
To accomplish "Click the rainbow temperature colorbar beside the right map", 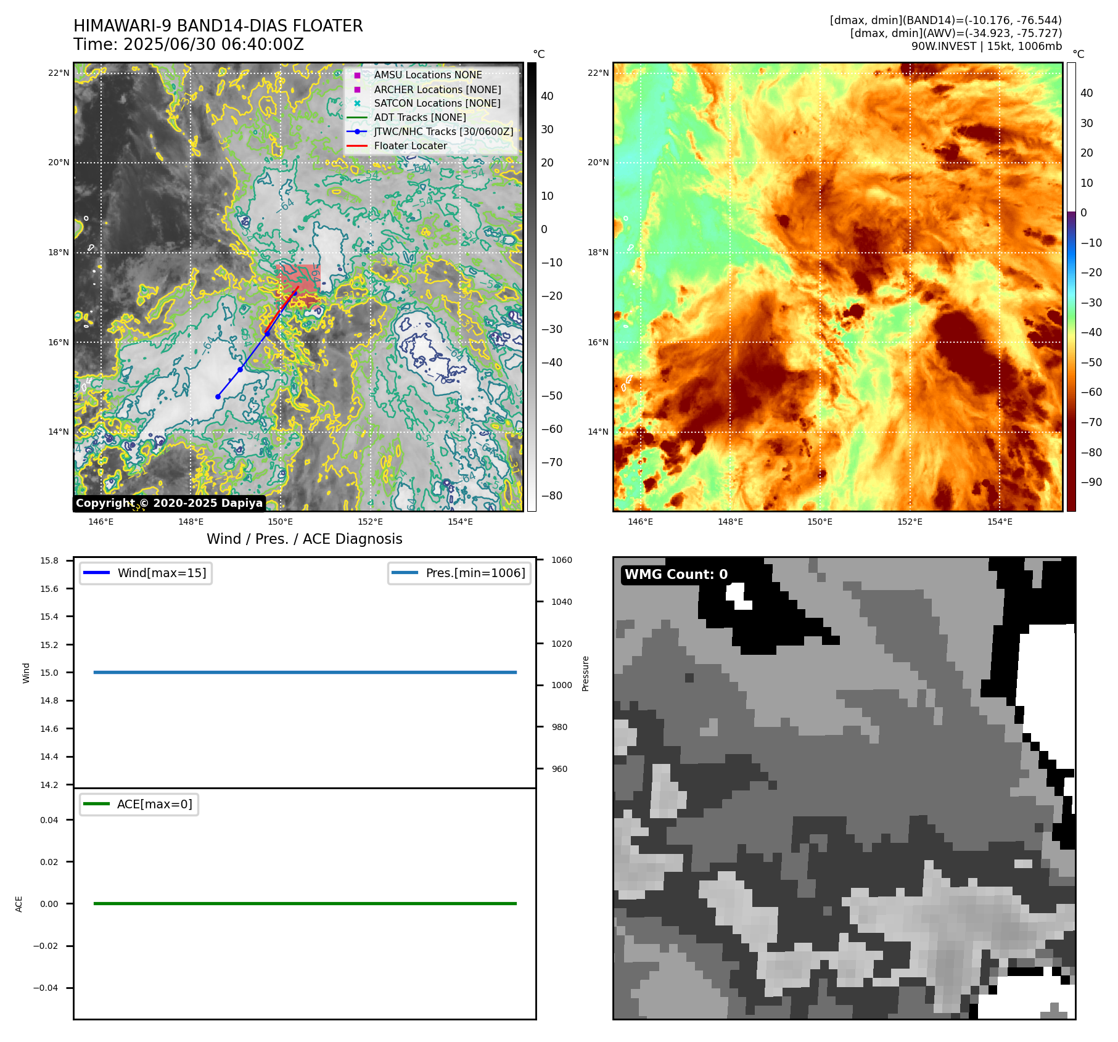I will tap(1071, 287).
